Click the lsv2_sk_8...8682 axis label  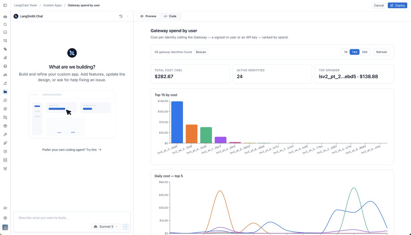pos(356,149)
